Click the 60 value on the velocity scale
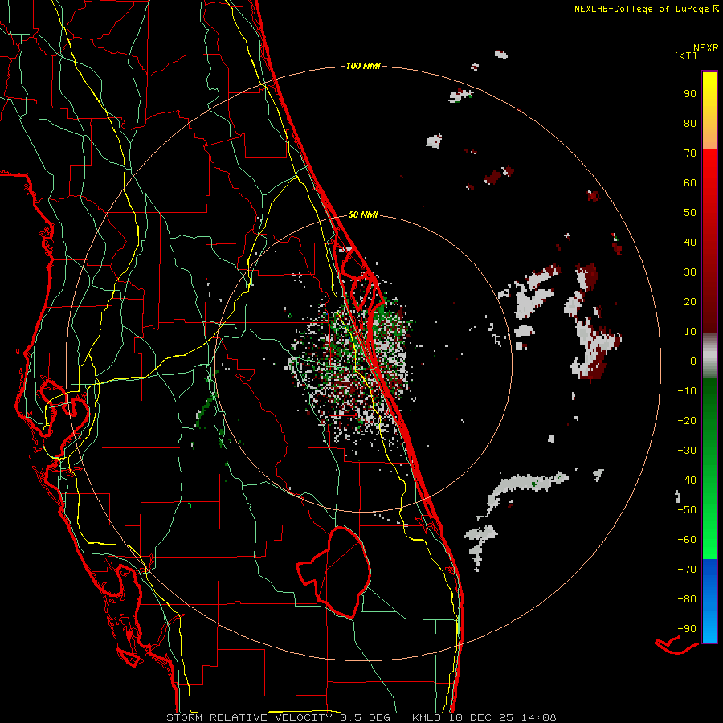The width and height of the screenshot is (723, 723). click(x=690, y=182)
